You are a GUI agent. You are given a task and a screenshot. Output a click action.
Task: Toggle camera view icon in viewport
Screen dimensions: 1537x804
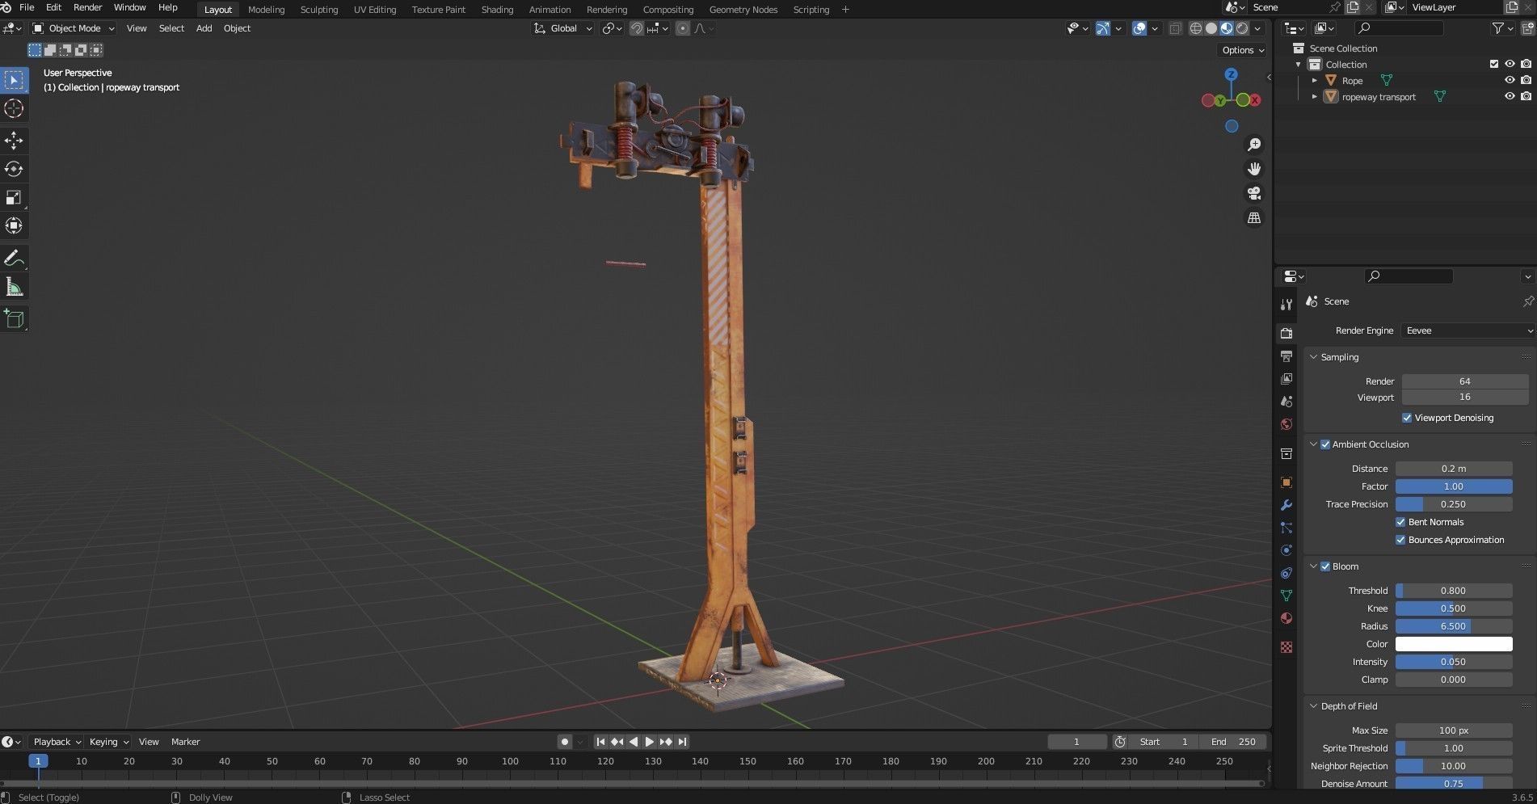(x=1254, y=193)
